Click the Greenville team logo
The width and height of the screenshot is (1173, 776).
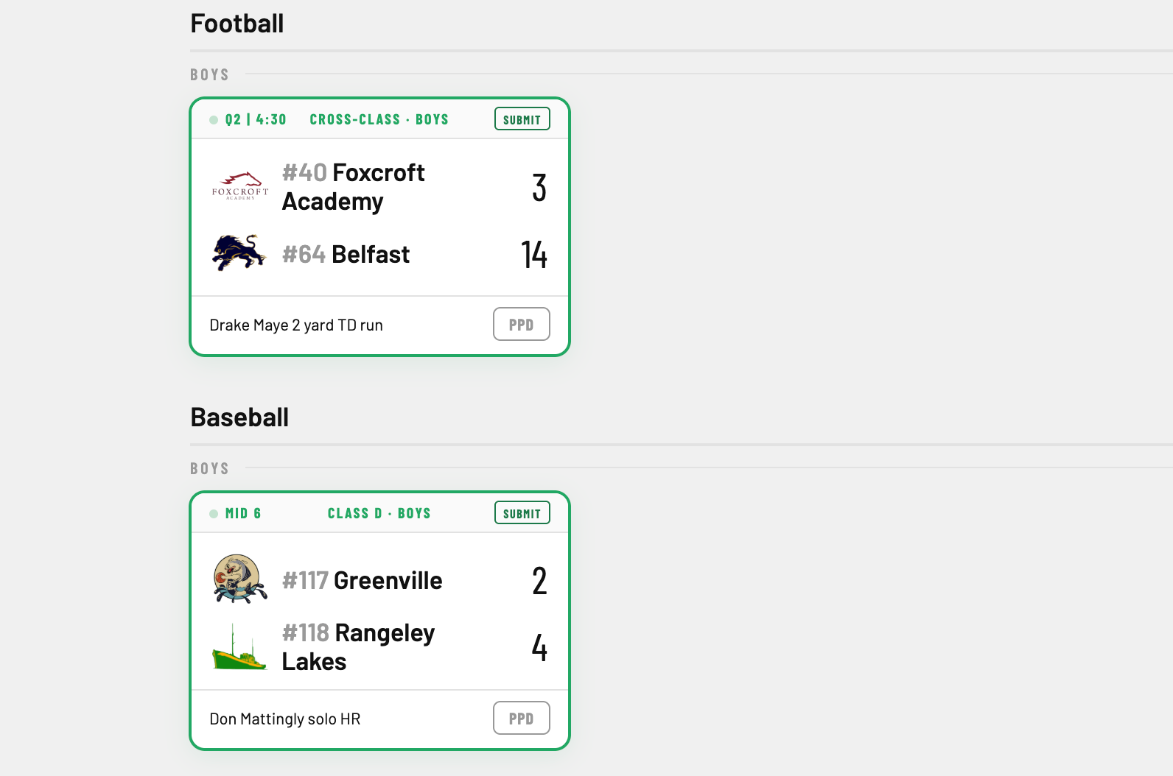click(x=239, y=580)
